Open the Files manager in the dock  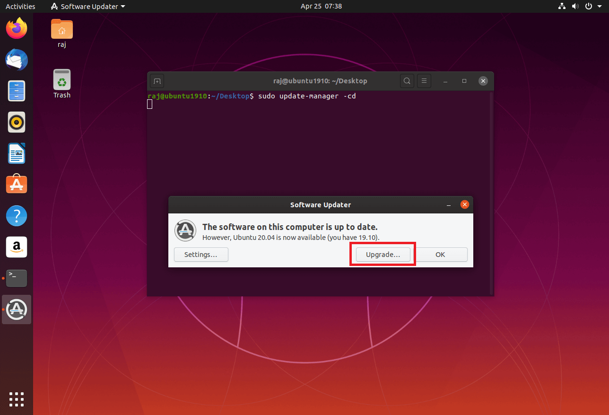[17, 91]
